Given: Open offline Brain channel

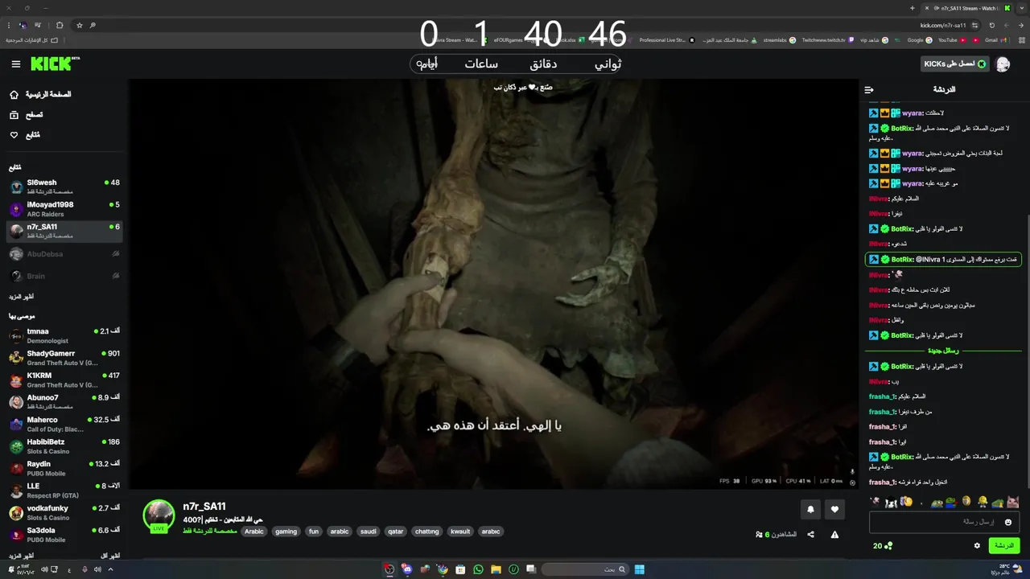Looking at the screenshot, I should (x=64, y=276).
